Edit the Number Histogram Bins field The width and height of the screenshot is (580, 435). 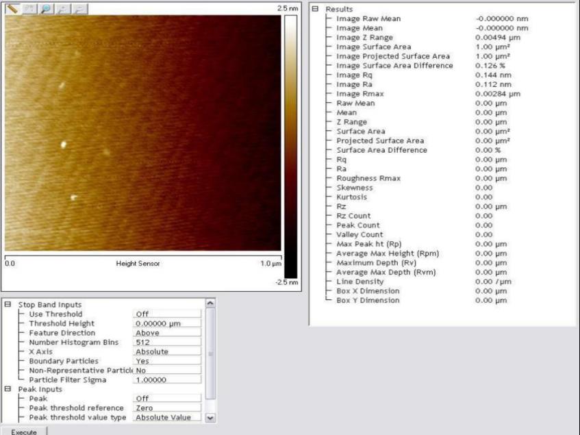tap(167, 342)
